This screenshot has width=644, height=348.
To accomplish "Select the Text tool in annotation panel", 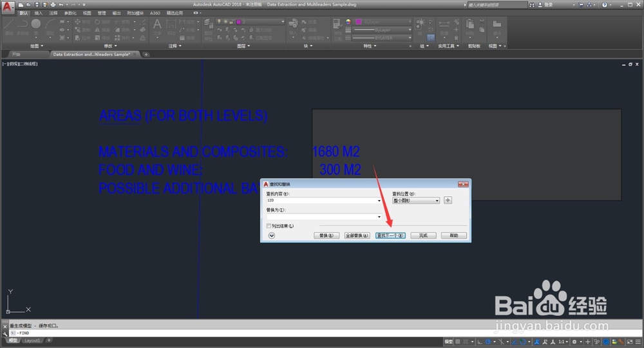I will 157,28.
